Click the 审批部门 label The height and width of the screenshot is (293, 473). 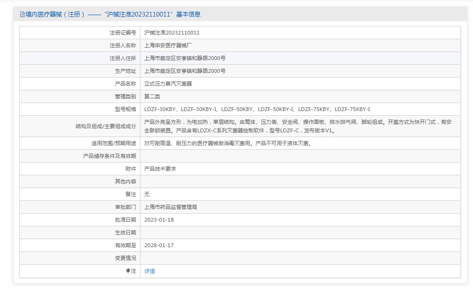125,207
